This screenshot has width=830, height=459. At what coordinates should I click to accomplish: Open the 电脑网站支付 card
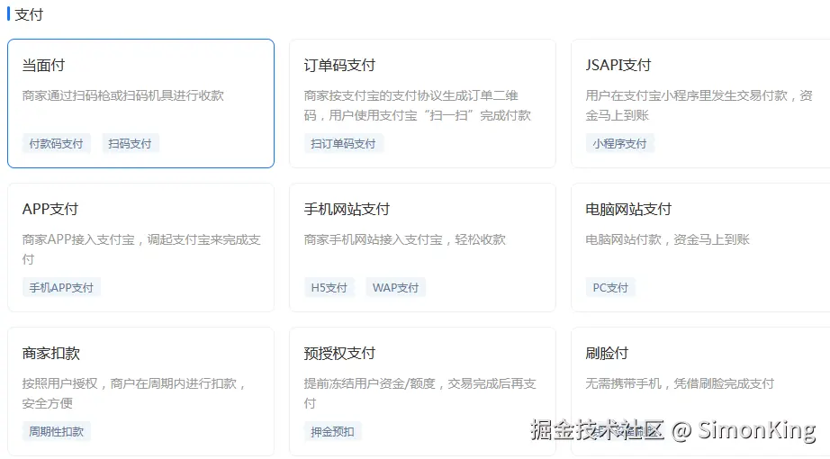pos(700,247)
